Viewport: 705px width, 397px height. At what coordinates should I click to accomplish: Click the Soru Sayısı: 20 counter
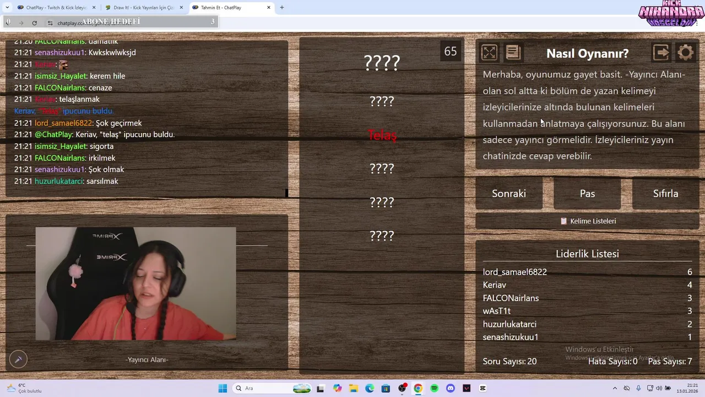509,361
